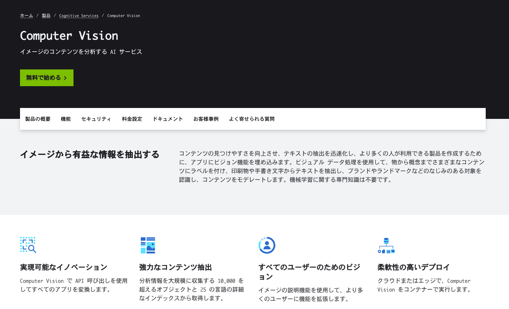Open the ドキュメント tab
Screen dimensions: 509x309
(168, 119)
